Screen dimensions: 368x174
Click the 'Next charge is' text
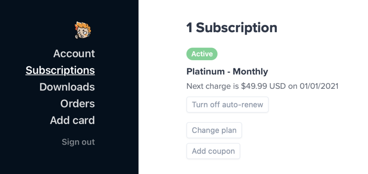(213, 86)
